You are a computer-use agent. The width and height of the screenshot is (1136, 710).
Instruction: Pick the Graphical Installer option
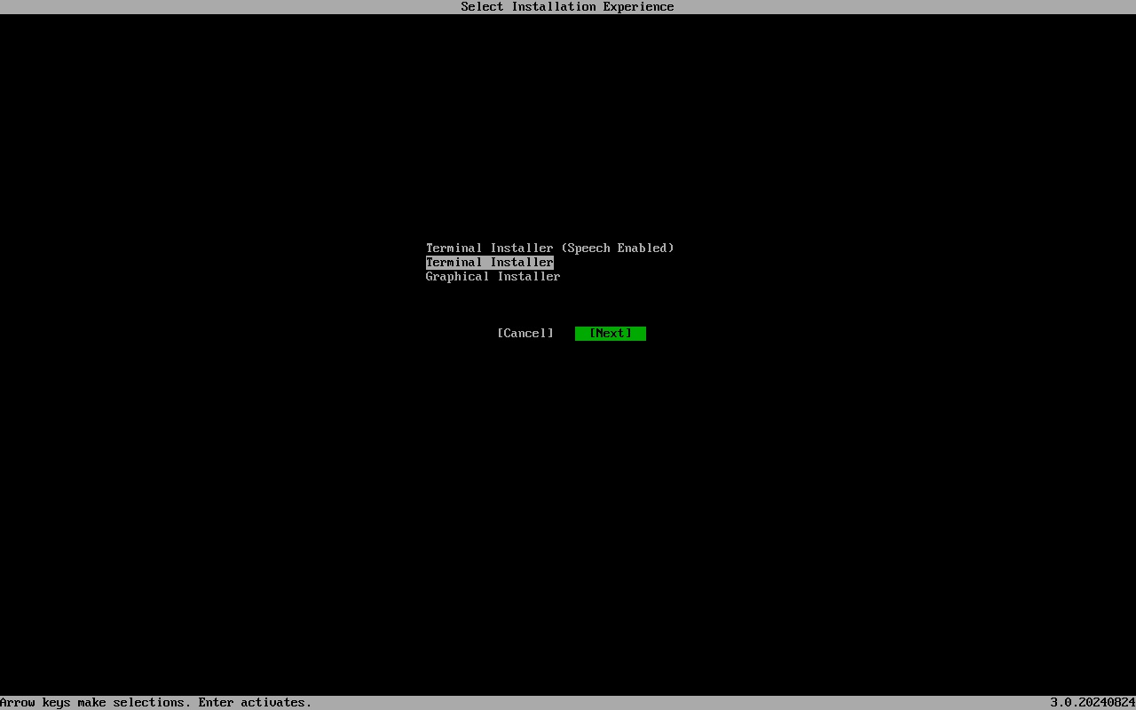pos(493,276)
